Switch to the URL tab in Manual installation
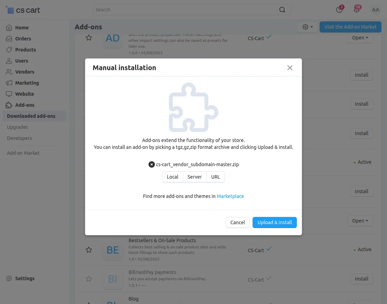This screenshot has width=387, height=304. [215, 177]
